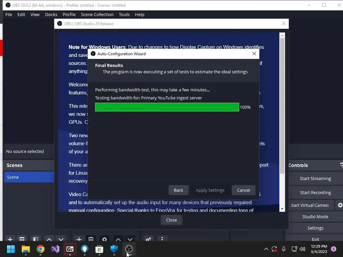Click Start Recording in Controls
Screen dimensions: 343x257
pos(315,192)
